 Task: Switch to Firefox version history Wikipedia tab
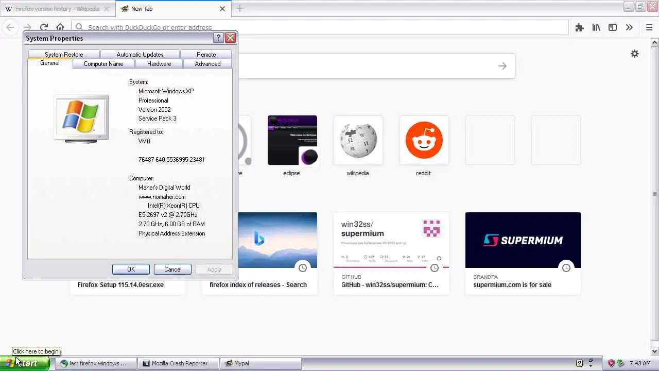(58, 9)
